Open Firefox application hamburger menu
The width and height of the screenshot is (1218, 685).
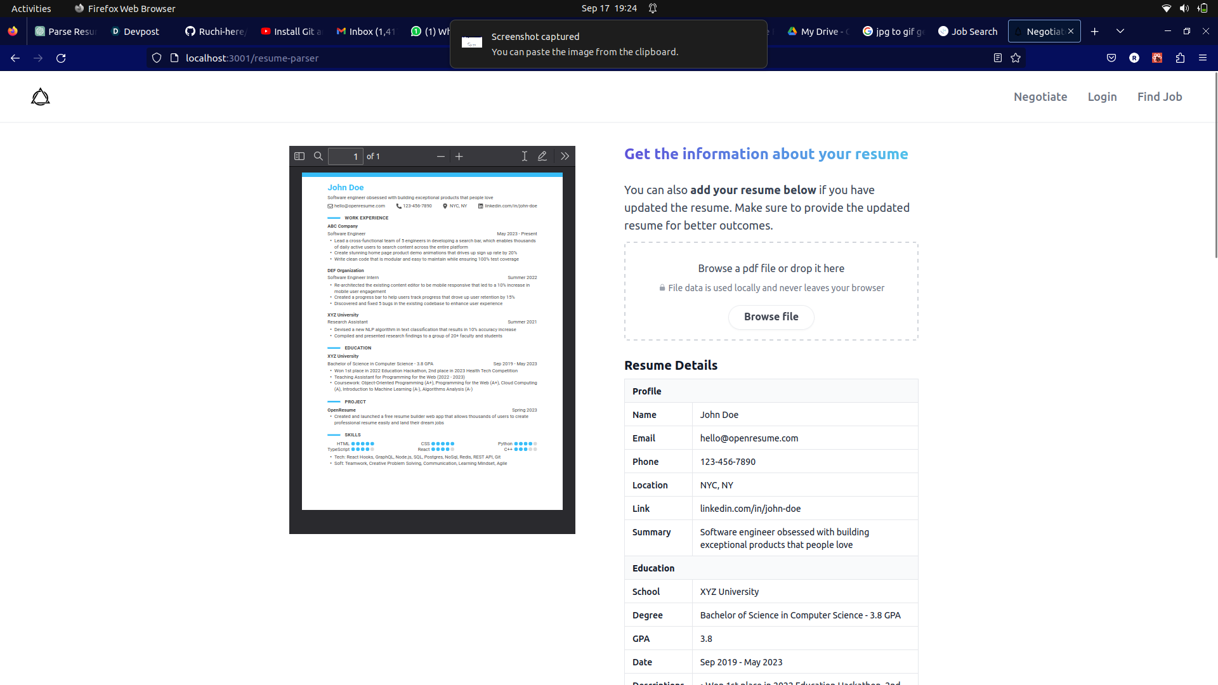click(1203, 58)
